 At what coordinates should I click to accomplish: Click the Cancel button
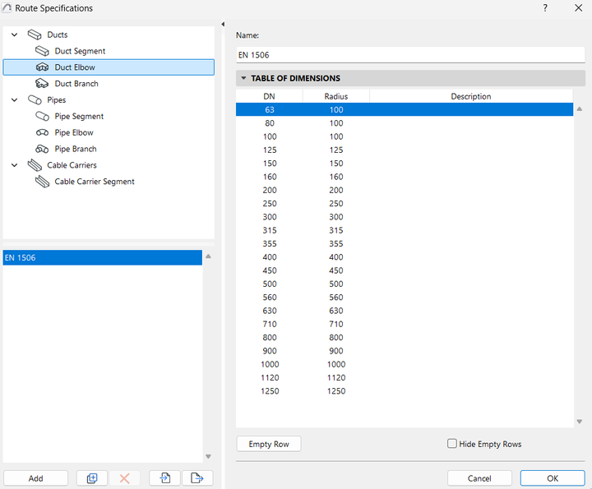pos(479,478)
